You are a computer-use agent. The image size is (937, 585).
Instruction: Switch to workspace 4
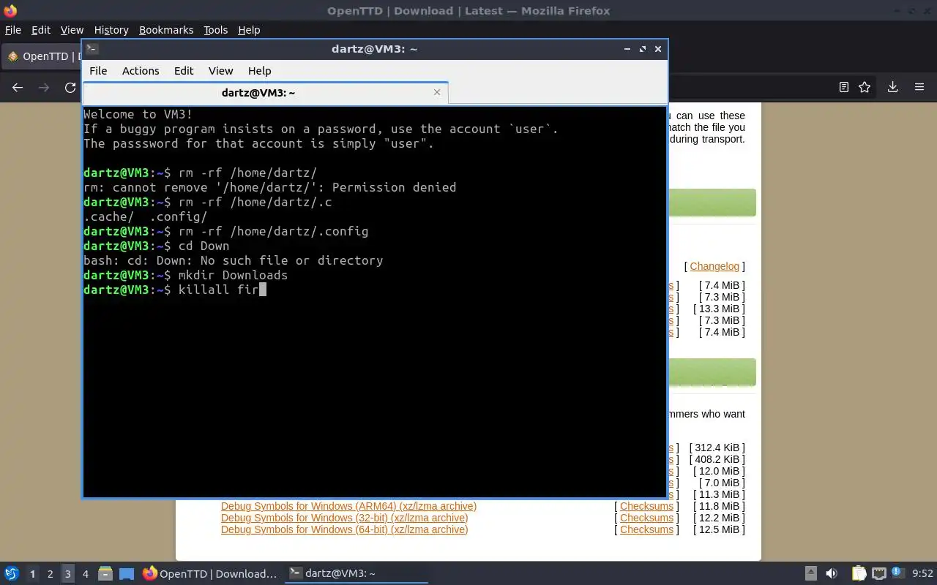click(85, 574)
